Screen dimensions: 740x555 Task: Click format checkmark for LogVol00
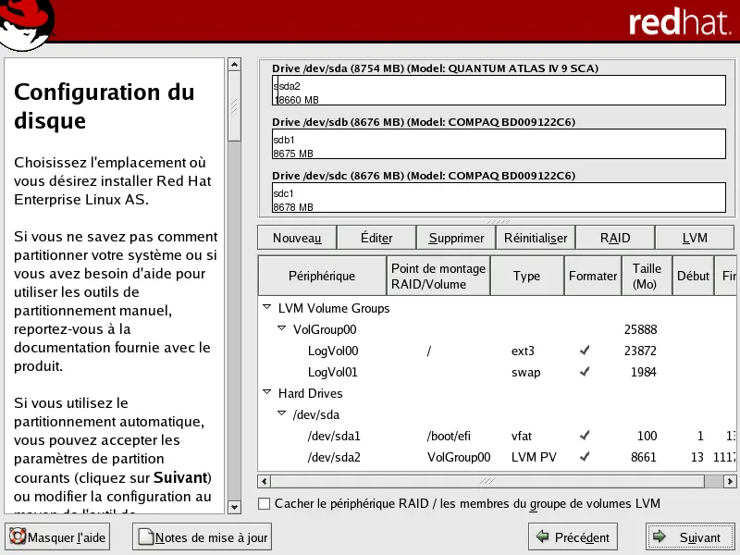coord(584,351)
